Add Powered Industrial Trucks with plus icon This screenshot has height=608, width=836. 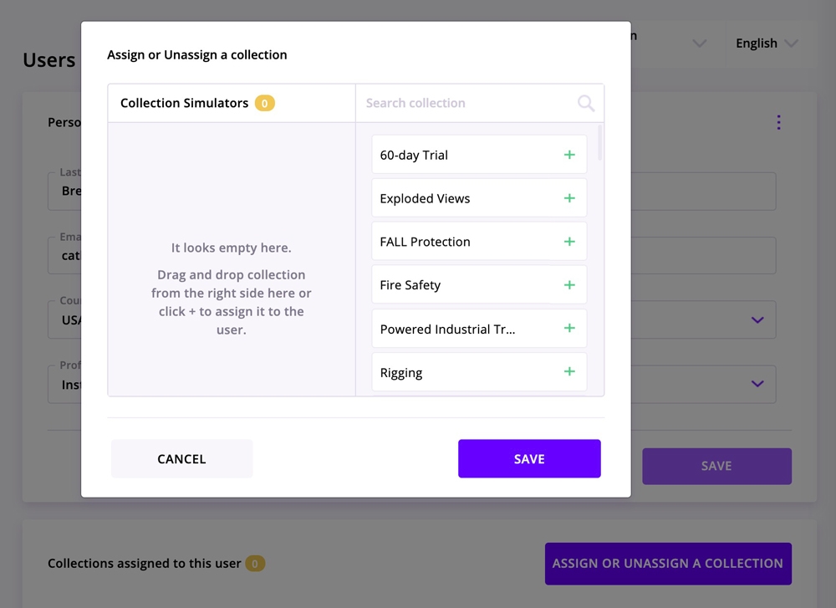coord(569,329)
